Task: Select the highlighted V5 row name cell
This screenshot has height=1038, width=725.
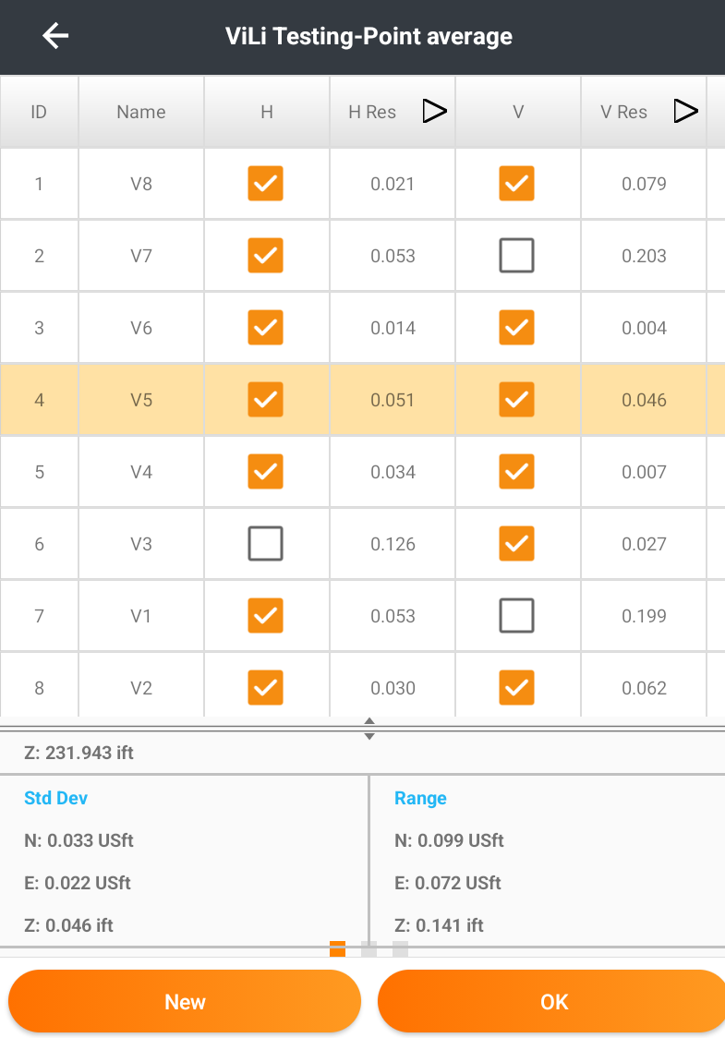Action: pos(141,400)
